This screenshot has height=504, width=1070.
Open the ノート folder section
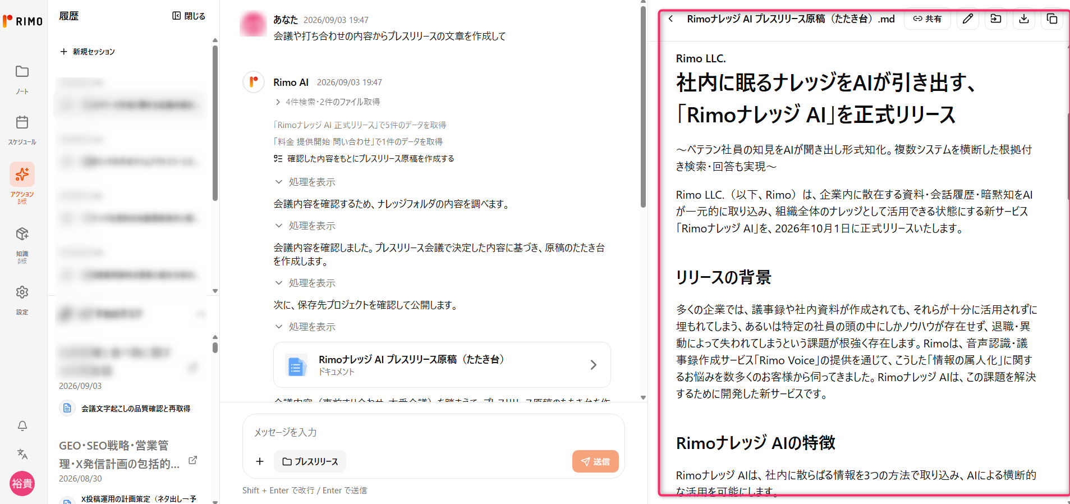click(22, 79)
